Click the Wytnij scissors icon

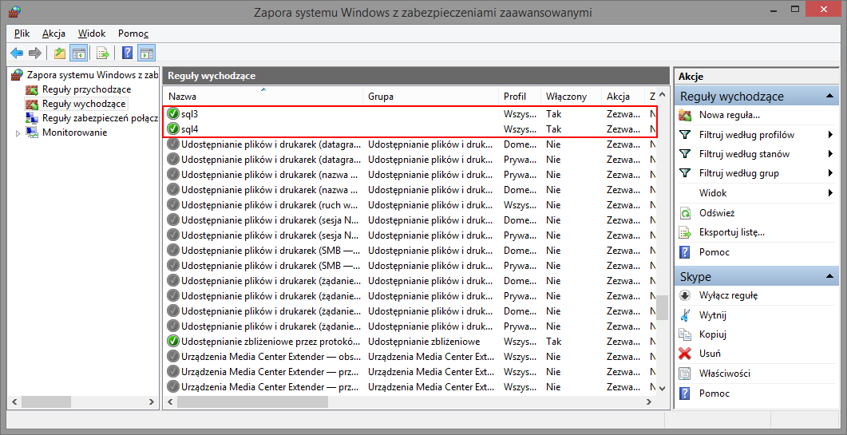[x=685, y=315]
